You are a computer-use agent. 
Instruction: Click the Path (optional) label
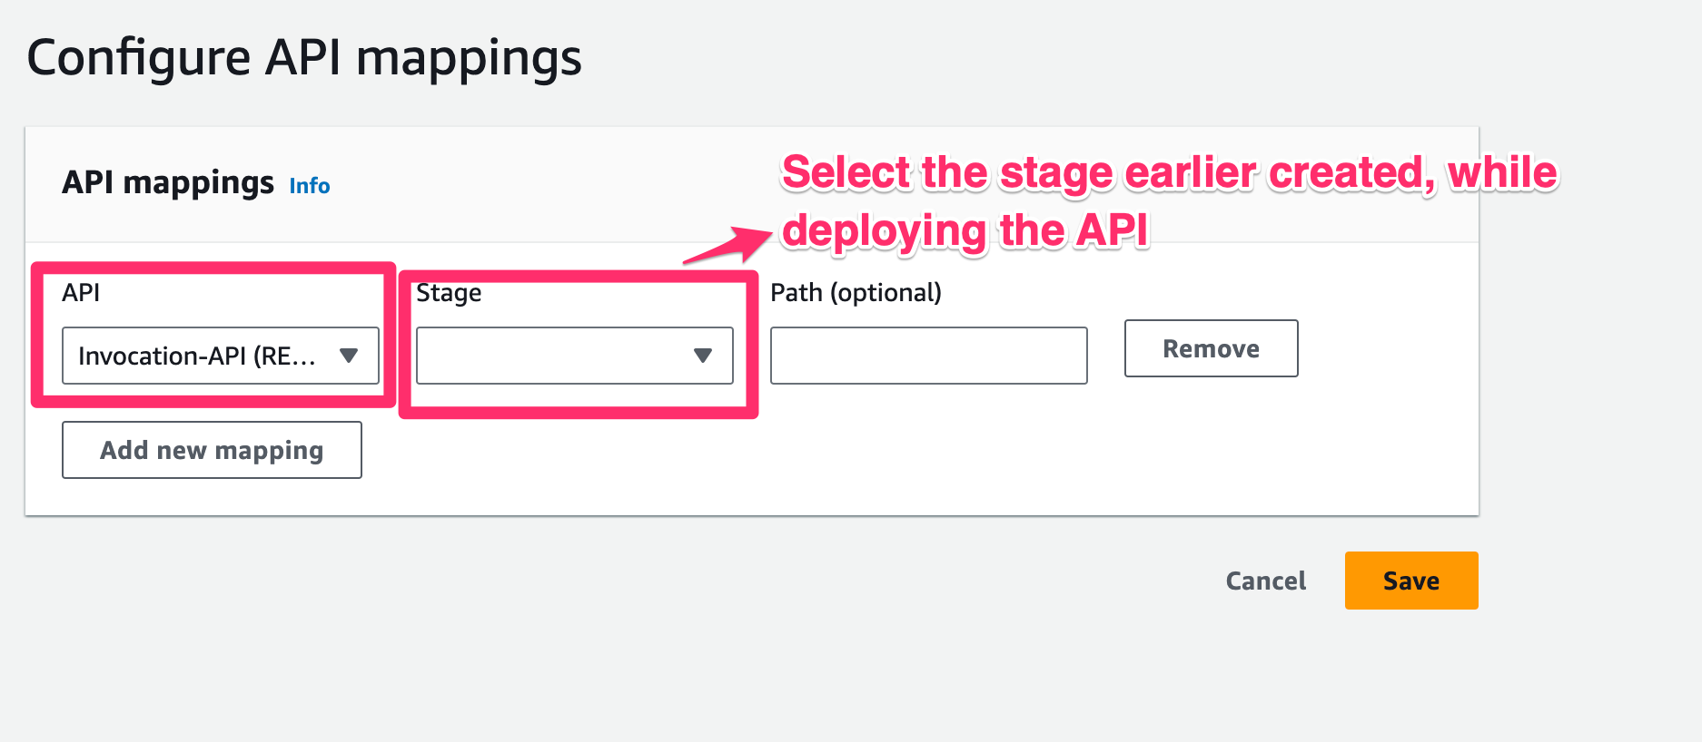856,293
